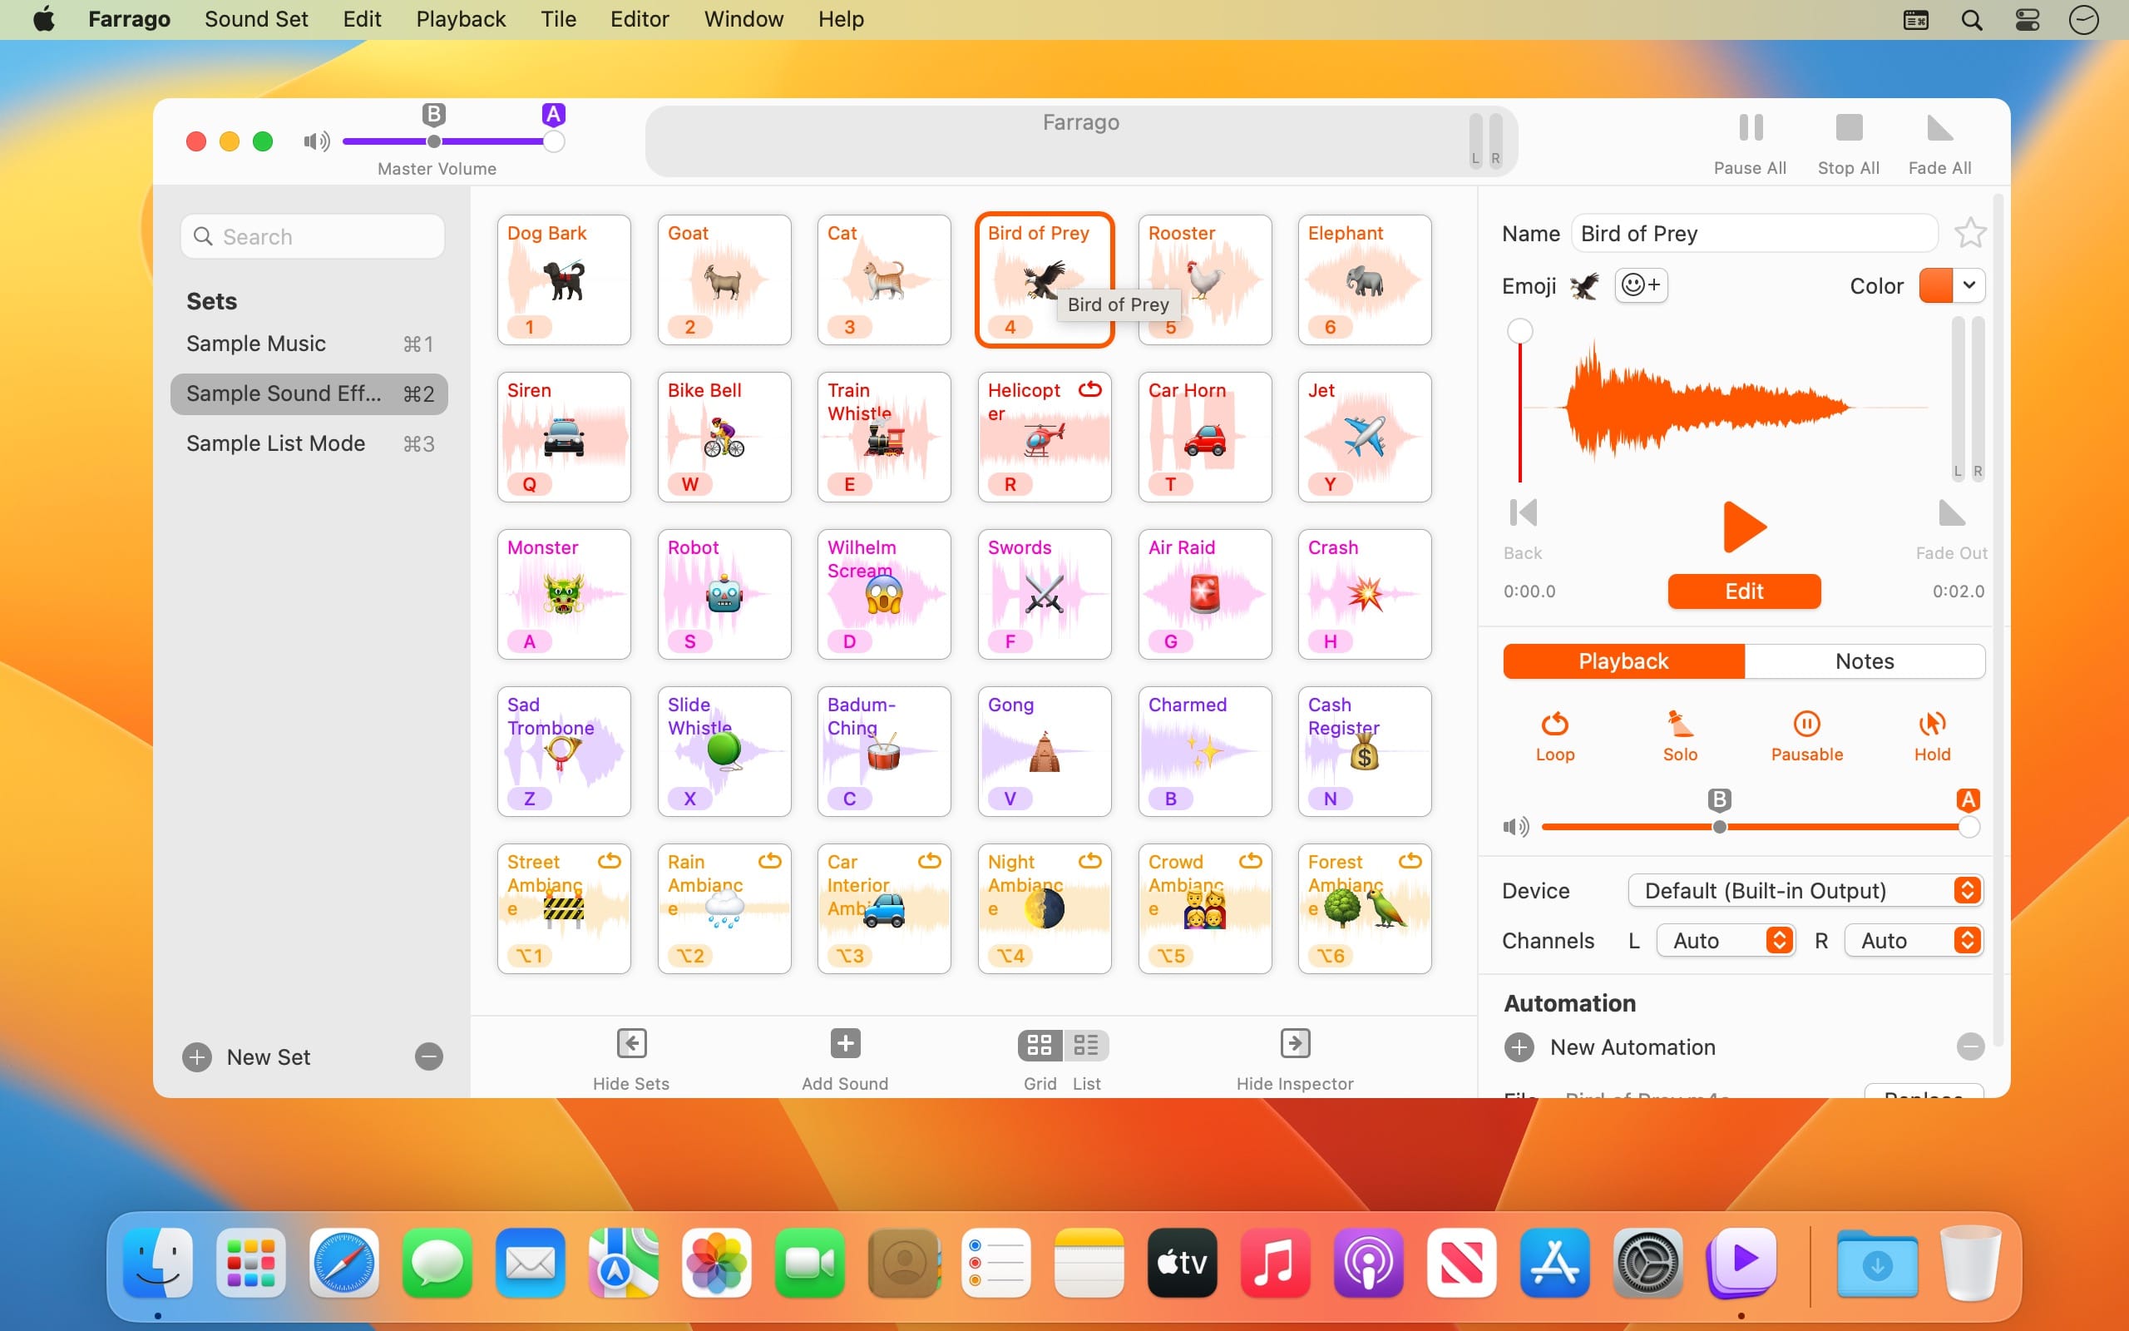The height and width of the screenshot is (1331, 2129).
Task: Toggle the Loop playback option
Action: point(1554,725)
